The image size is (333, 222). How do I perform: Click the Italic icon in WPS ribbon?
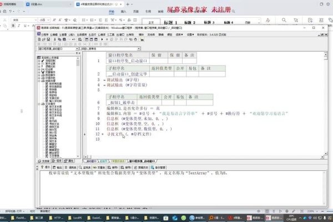19,26
